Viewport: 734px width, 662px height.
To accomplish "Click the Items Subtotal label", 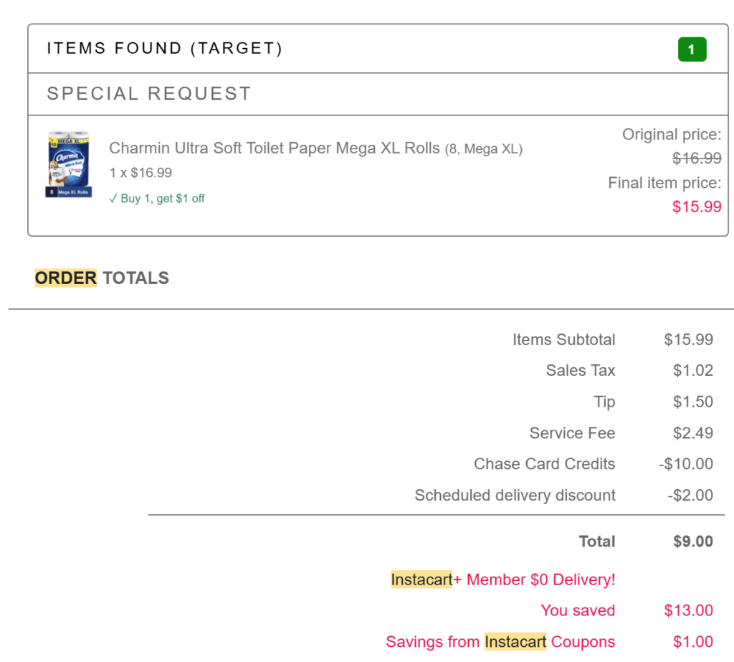I will pos(563,339).
